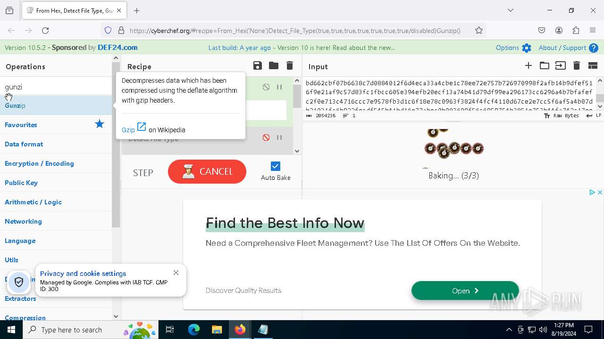This screenshot has height=339, width=604.
Task: Close the privacy and cookie popup
Action: click(176, 273)
